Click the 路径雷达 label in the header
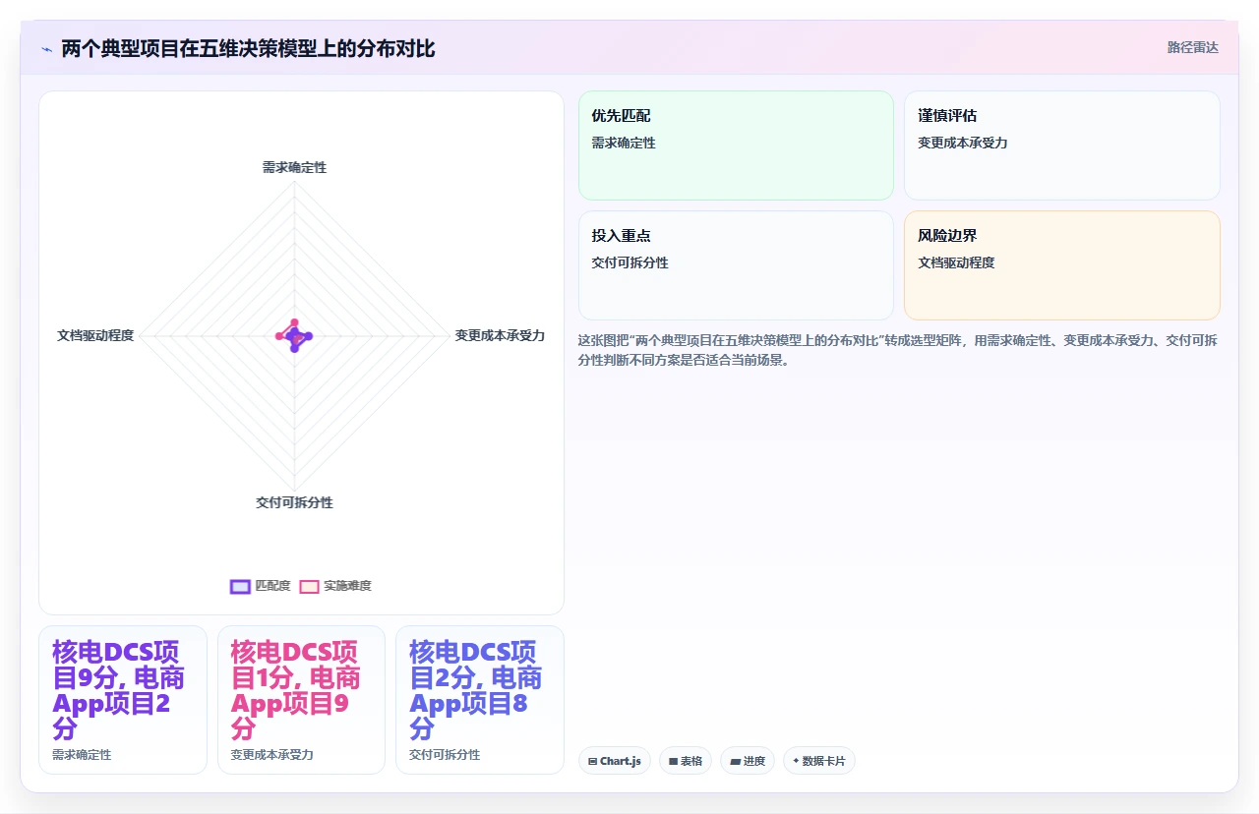1259x814 pixels. [1192, 47]
